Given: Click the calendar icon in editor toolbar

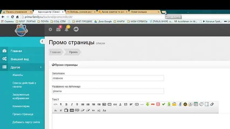Looking at the screenshot, I should pyautogui.click(x=196, y=104).
